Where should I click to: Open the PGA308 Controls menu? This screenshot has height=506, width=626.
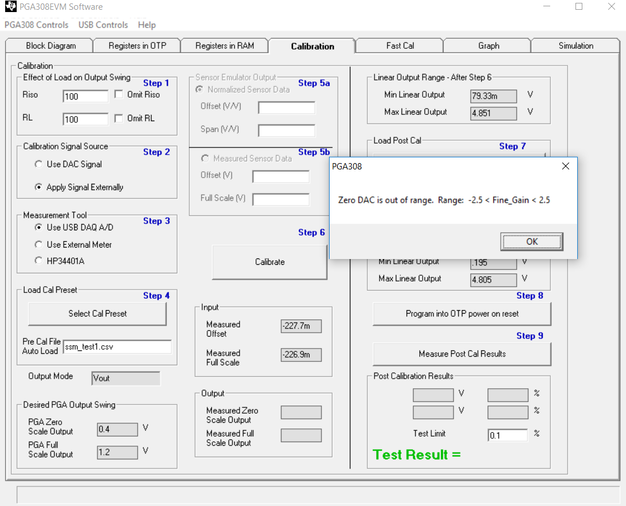36,25
